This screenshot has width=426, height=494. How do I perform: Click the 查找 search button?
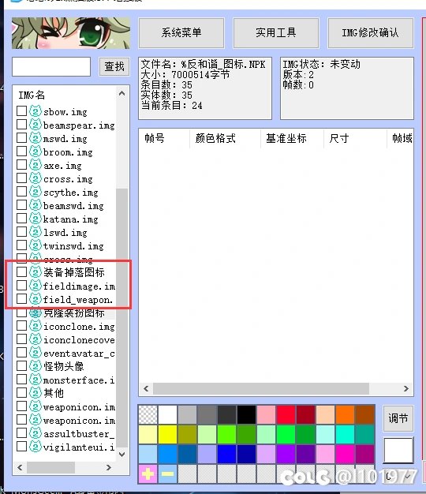tap(114, 66)
